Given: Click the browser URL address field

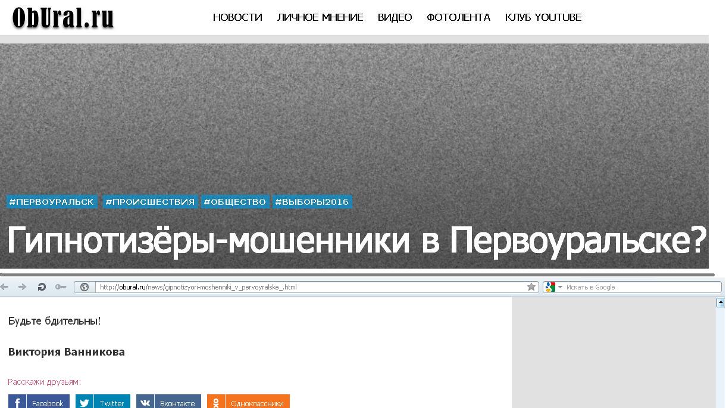Looking at the screenshot, I should coord(309,287).
